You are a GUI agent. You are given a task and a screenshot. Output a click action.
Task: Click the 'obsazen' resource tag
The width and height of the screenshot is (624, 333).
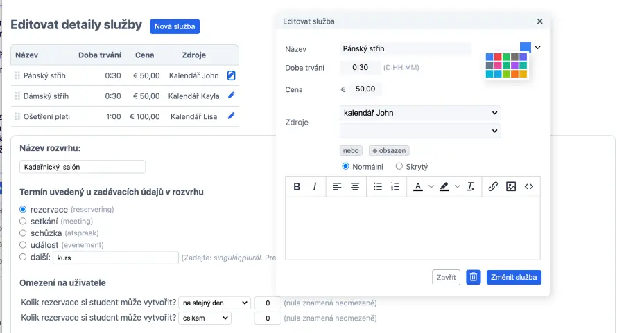pyautogui.click(x=389, y=150)
